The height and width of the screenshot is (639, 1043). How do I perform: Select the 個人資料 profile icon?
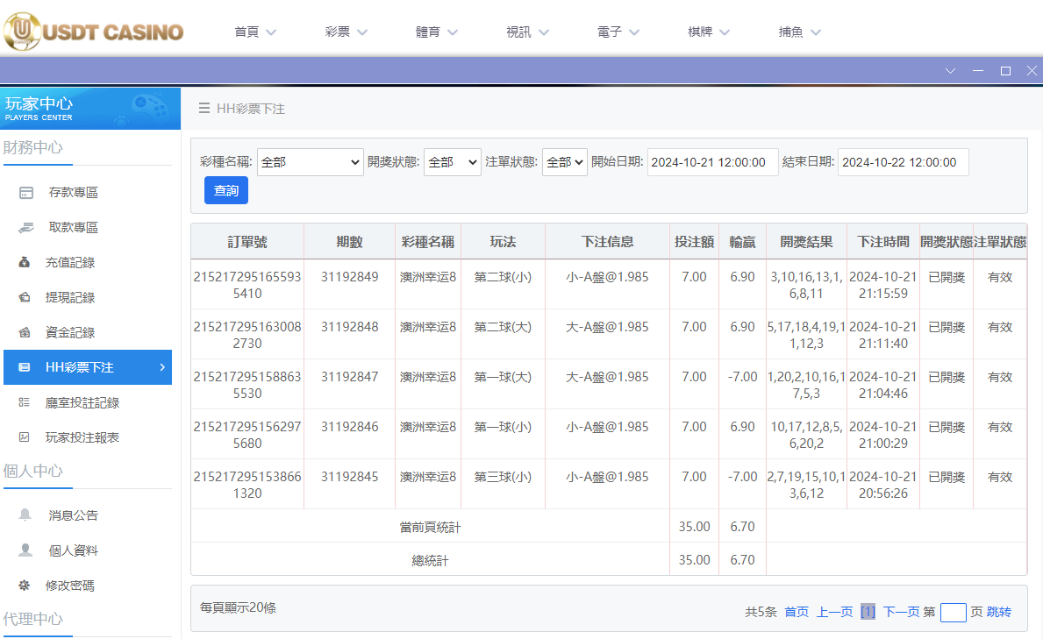click(x=26, y=551)
